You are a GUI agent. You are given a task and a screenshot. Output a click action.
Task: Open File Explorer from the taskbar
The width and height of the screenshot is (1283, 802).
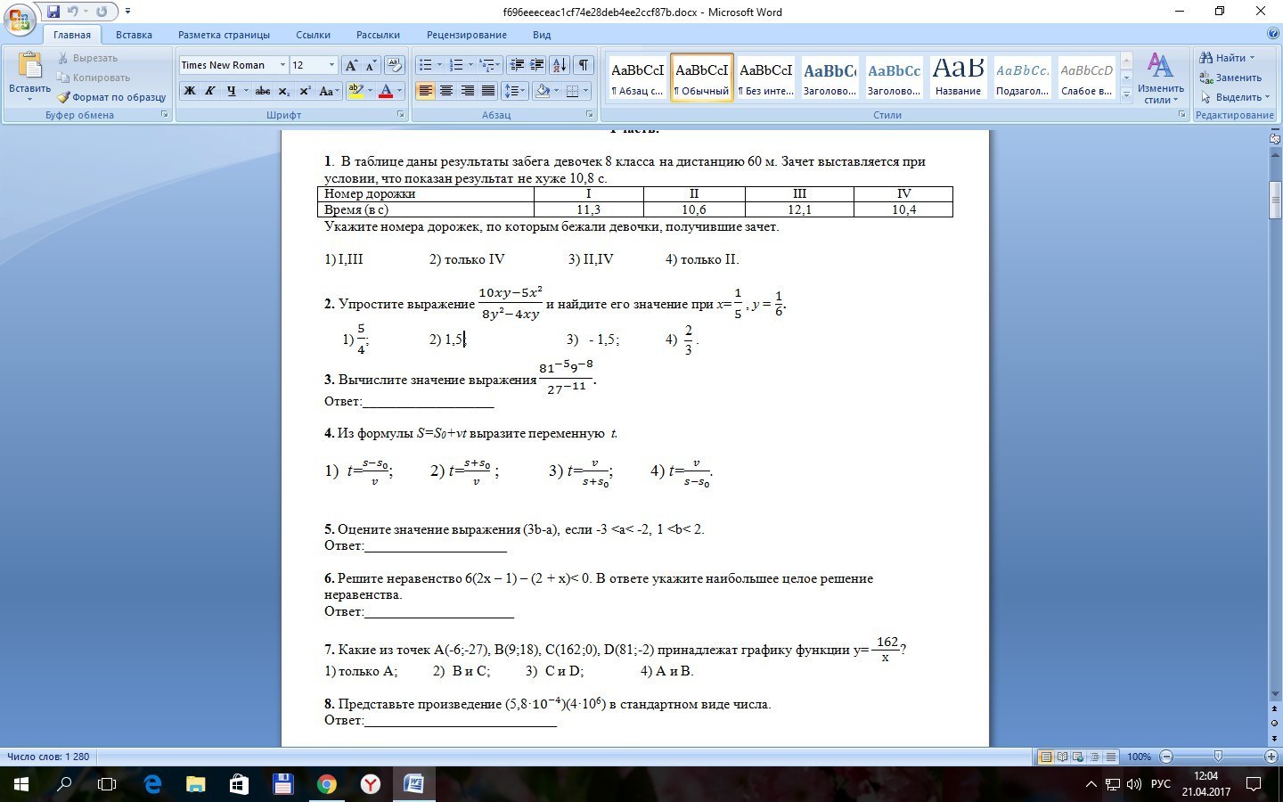[195, 784]
